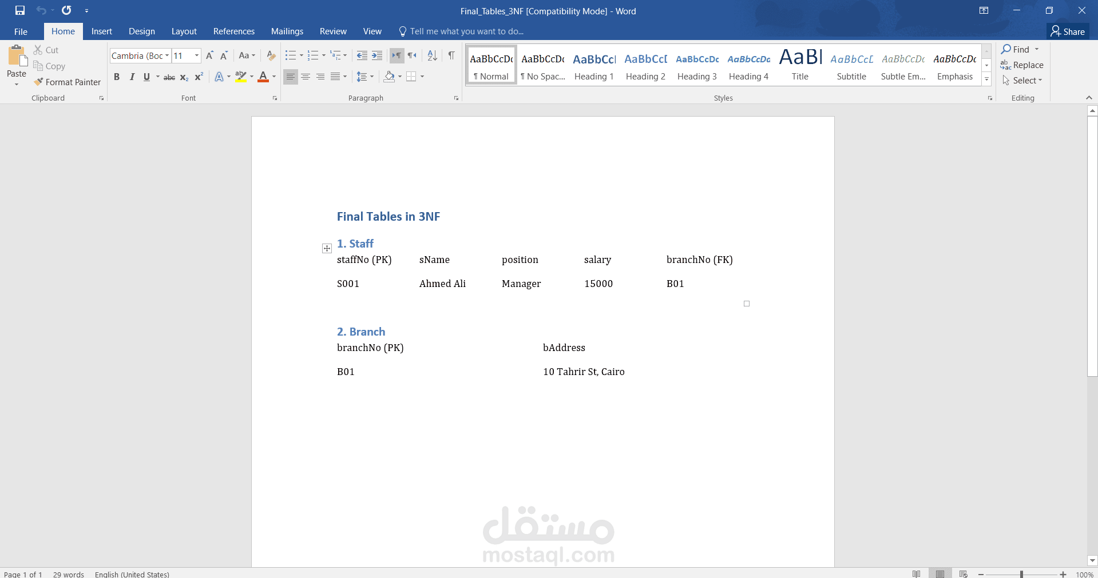Click the Save icon in quick access toolbar
Screen dimensions: 1098x578
coord(20,10)
